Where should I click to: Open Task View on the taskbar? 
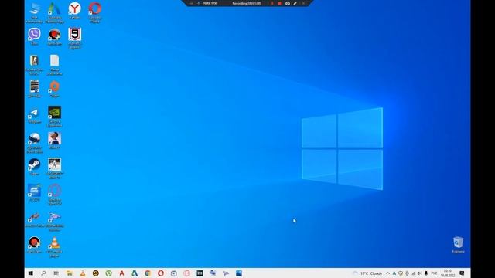point(56,273)
